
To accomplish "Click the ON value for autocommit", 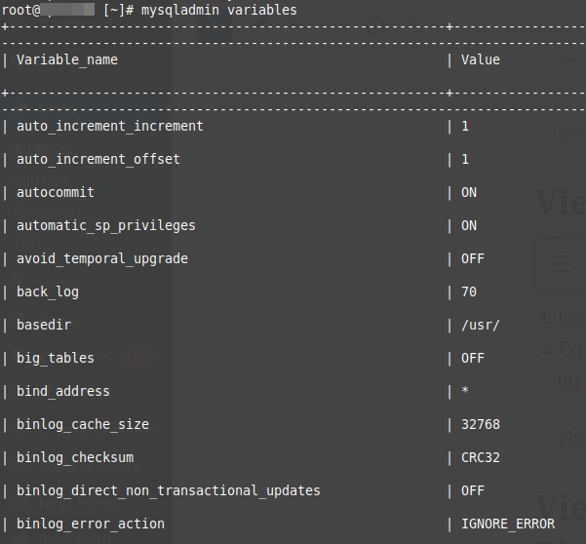I will tap(469, 192).
